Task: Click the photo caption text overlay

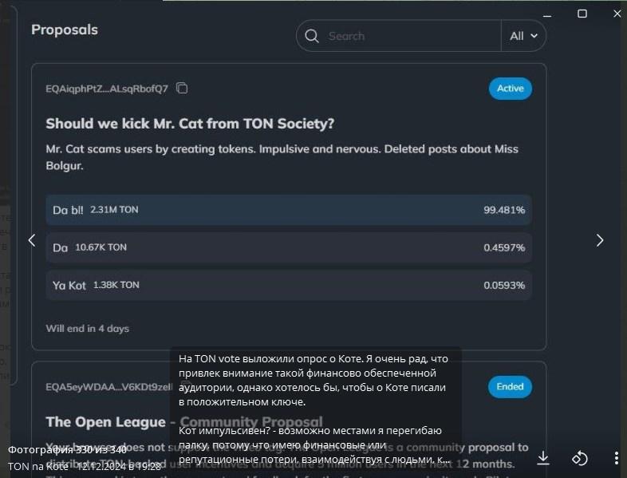Action: point(315,408)
